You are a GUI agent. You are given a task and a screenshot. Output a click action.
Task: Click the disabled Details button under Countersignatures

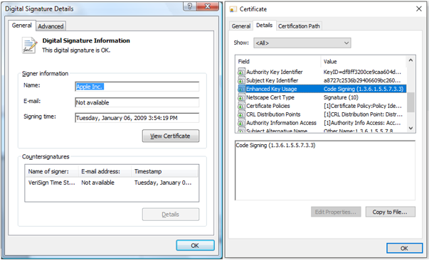tap(171, 215)
